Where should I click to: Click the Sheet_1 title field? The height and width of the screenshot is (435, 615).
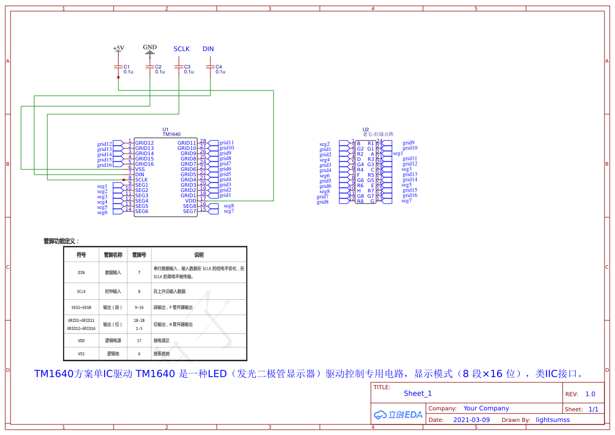point(418,393)
